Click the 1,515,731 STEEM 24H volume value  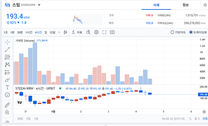(x=195, y=15)
